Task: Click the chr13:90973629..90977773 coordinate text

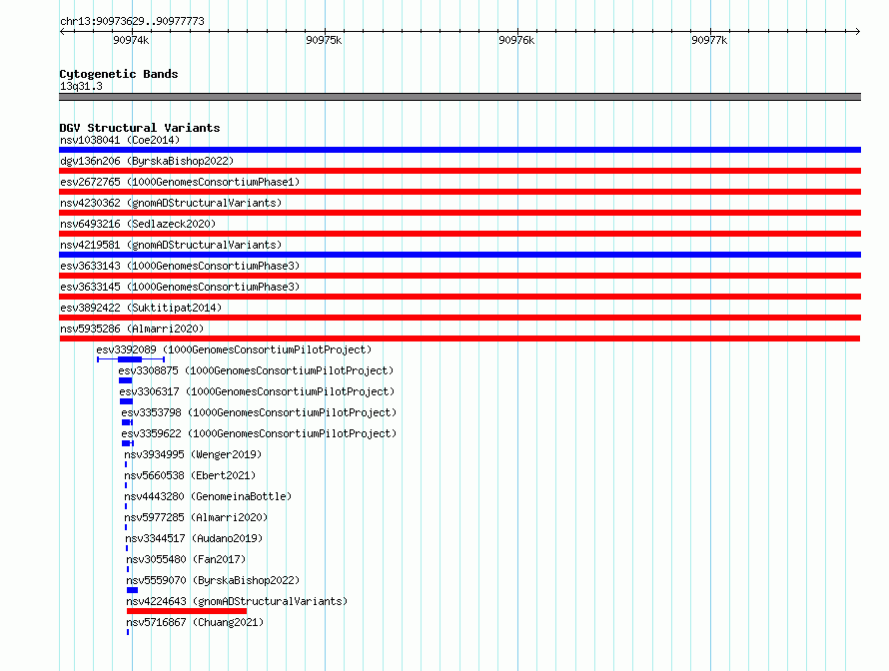Action: click(132, 21)
